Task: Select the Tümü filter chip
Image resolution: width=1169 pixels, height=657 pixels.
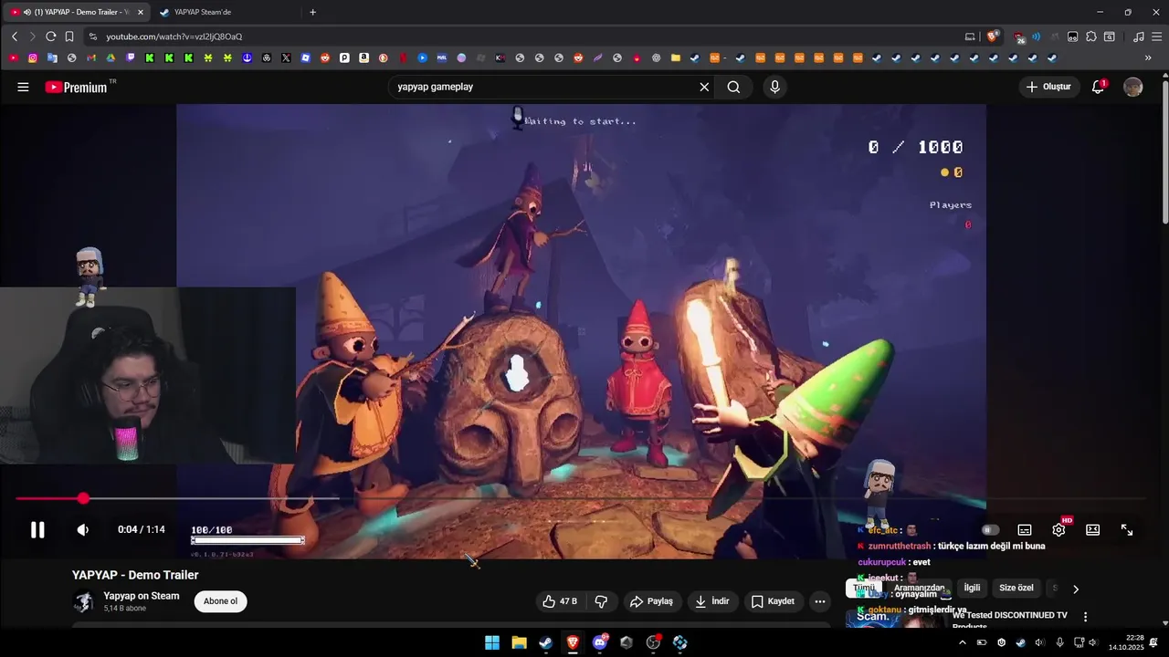Action: tap(863, 589)
